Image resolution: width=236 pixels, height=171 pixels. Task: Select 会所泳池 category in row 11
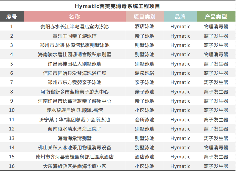point(145,120)
